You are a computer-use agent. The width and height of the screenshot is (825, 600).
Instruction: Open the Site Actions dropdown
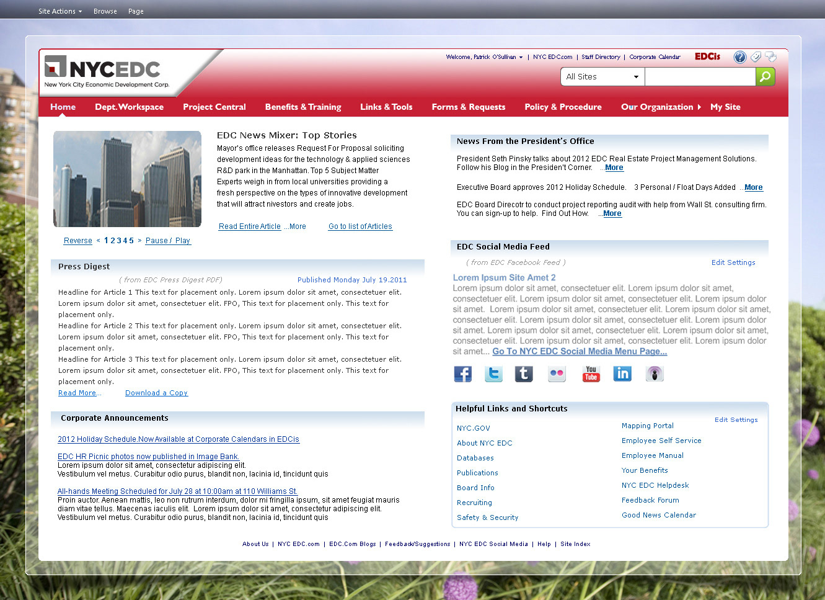60,11
